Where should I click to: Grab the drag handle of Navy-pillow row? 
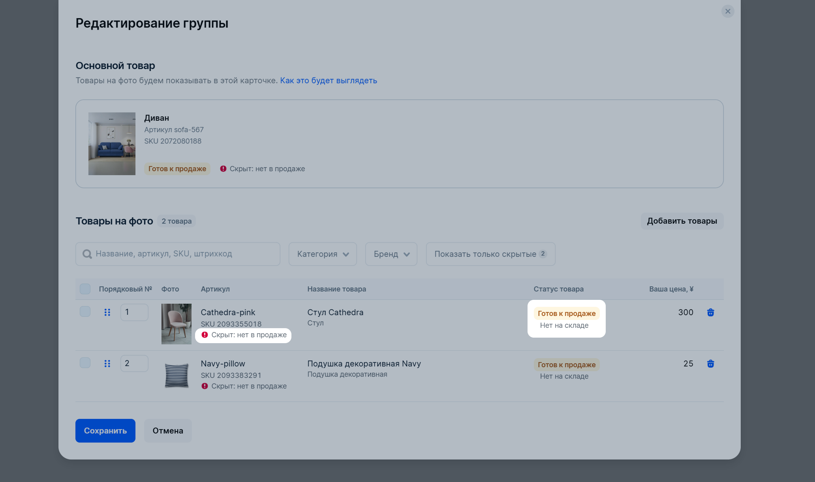coord(107,364)
